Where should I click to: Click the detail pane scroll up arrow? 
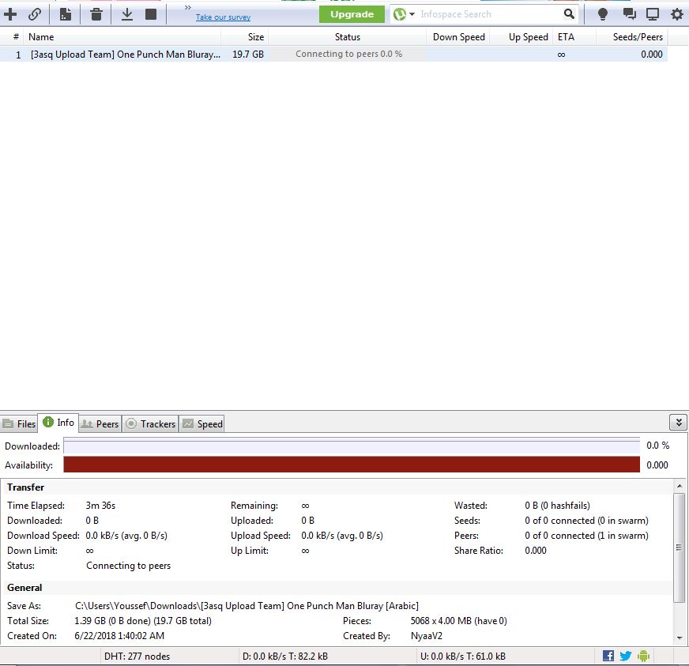pyautogui.click(x=680, y=486)
